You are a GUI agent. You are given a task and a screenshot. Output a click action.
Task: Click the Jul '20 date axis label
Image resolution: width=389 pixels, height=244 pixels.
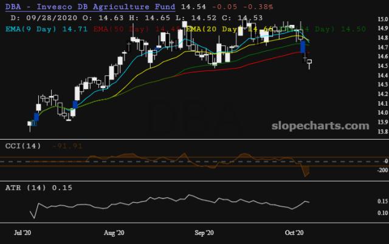23,232
